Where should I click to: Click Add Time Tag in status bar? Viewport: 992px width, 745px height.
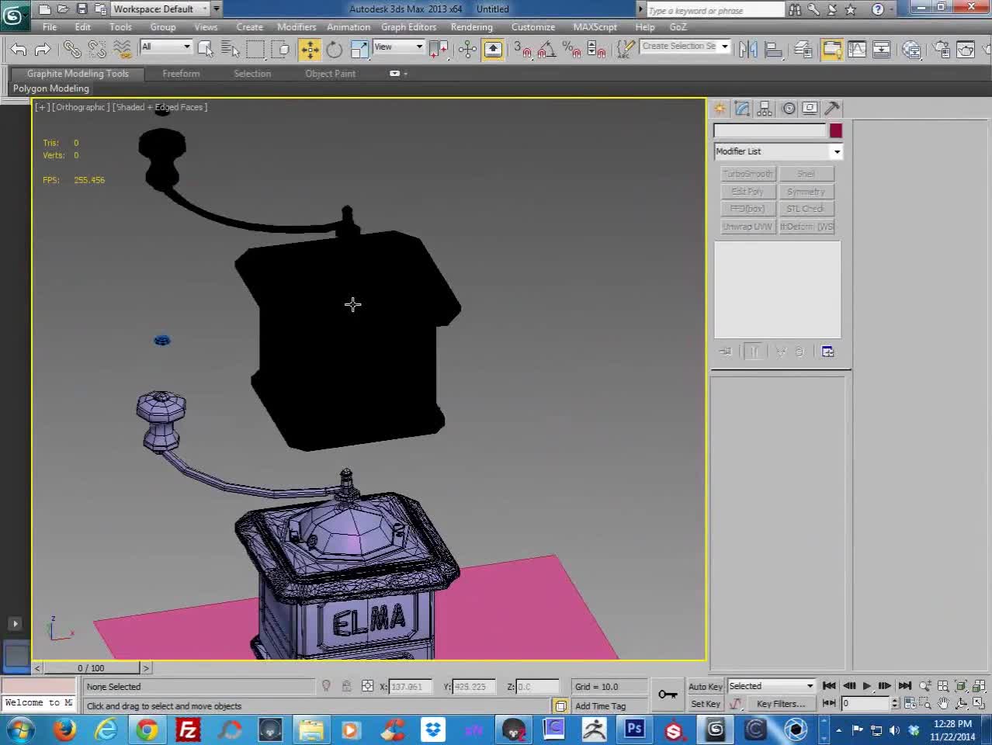point(600,706)
